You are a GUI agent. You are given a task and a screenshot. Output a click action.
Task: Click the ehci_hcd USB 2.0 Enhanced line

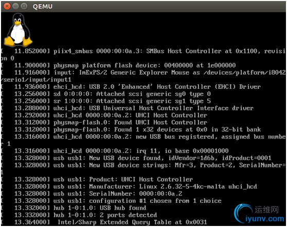point(131,87)
